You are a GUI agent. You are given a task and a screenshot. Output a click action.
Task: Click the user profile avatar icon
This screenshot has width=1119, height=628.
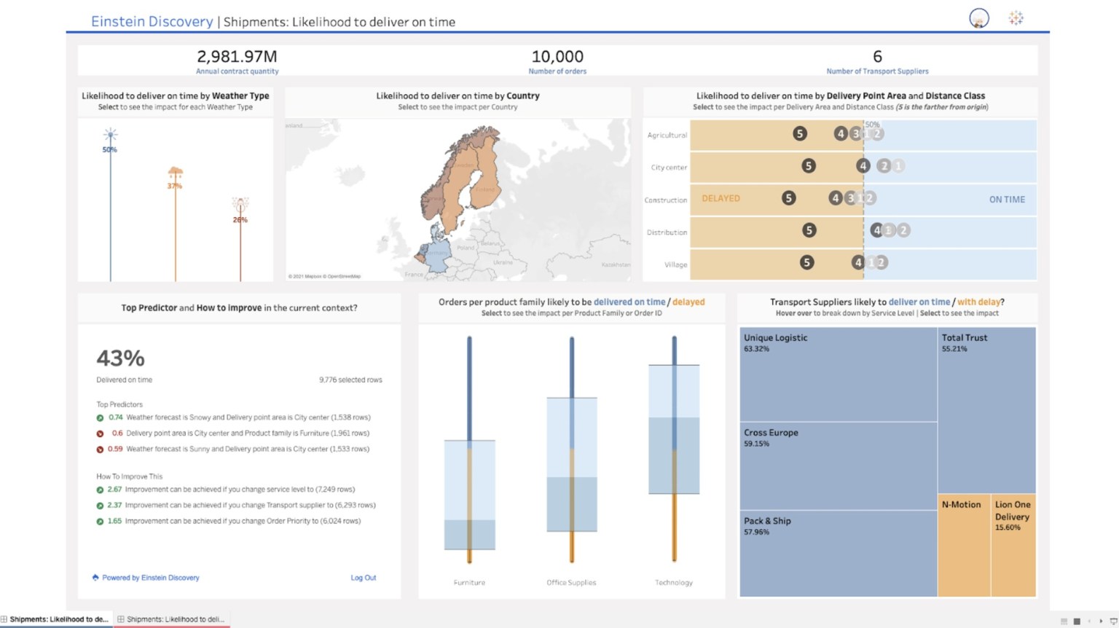(978, 16)
